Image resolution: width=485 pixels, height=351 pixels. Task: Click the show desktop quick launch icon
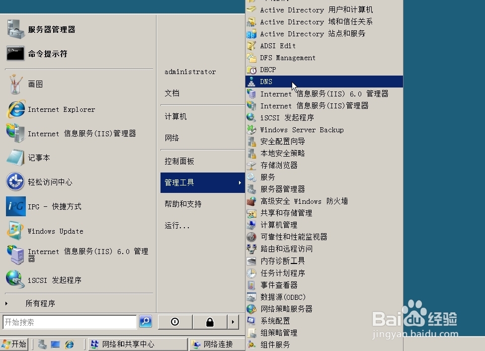pyautogui.click(x=55, y=344)
